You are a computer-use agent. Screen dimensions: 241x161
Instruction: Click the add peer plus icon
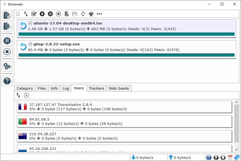click(26, 95)
